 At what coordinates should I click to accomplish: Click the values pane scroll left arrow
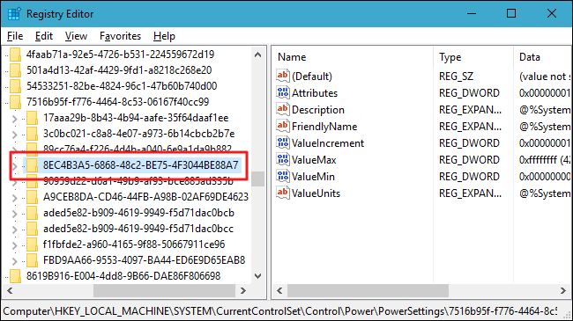[279, 291]
